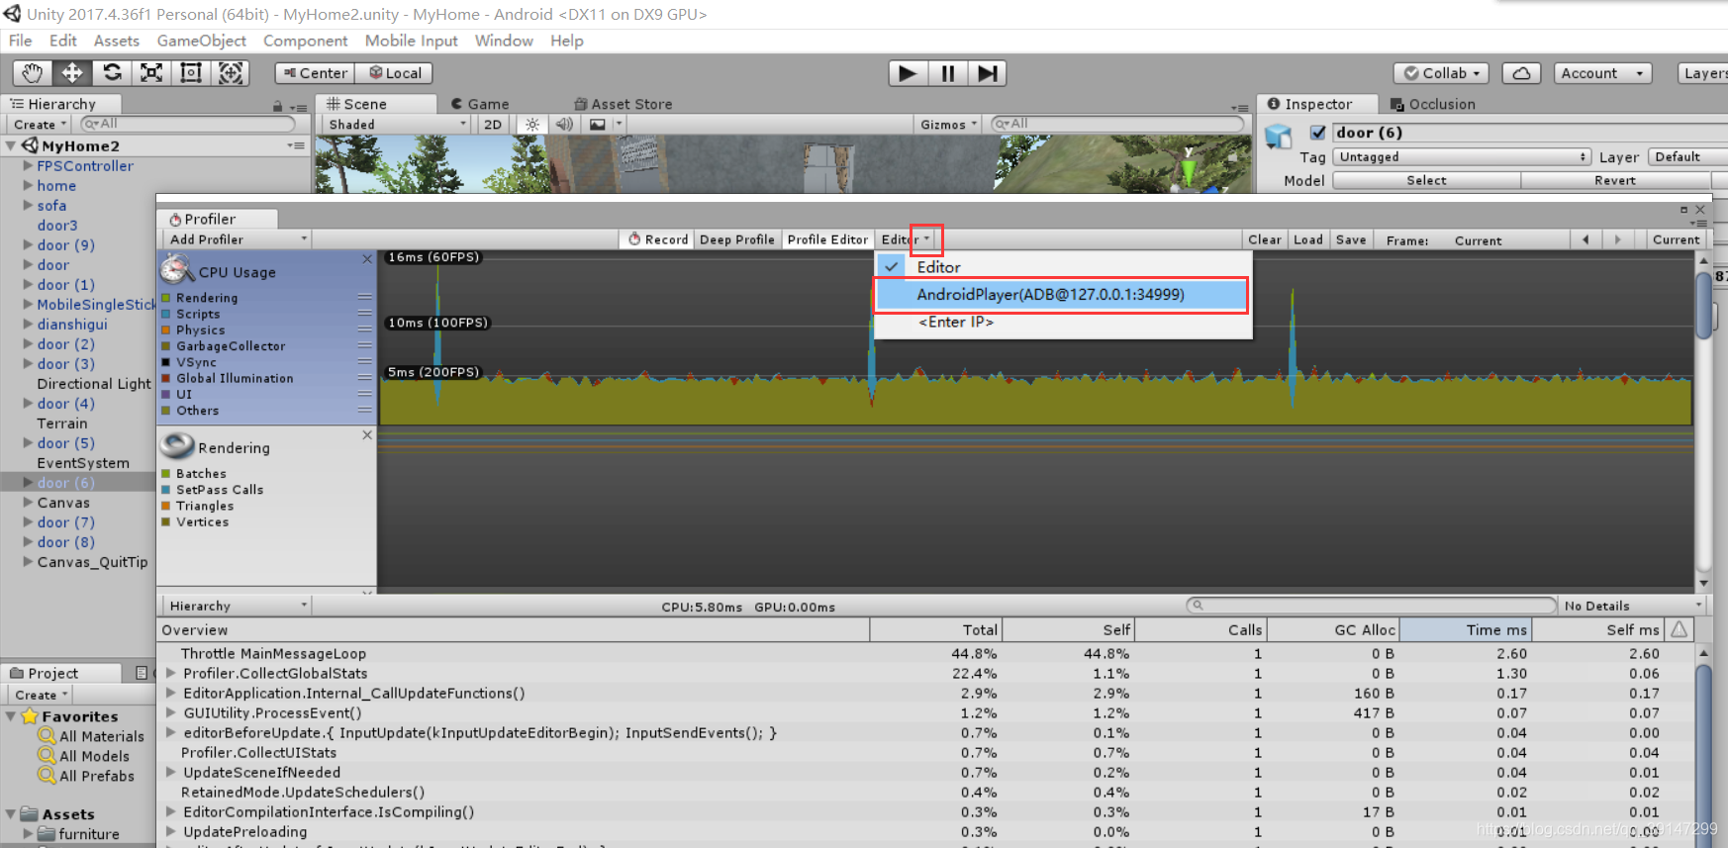The width and height of the screenshot is (1728, 848).
Task: Open the Account dropdown
Action: tap(1601, 73)
